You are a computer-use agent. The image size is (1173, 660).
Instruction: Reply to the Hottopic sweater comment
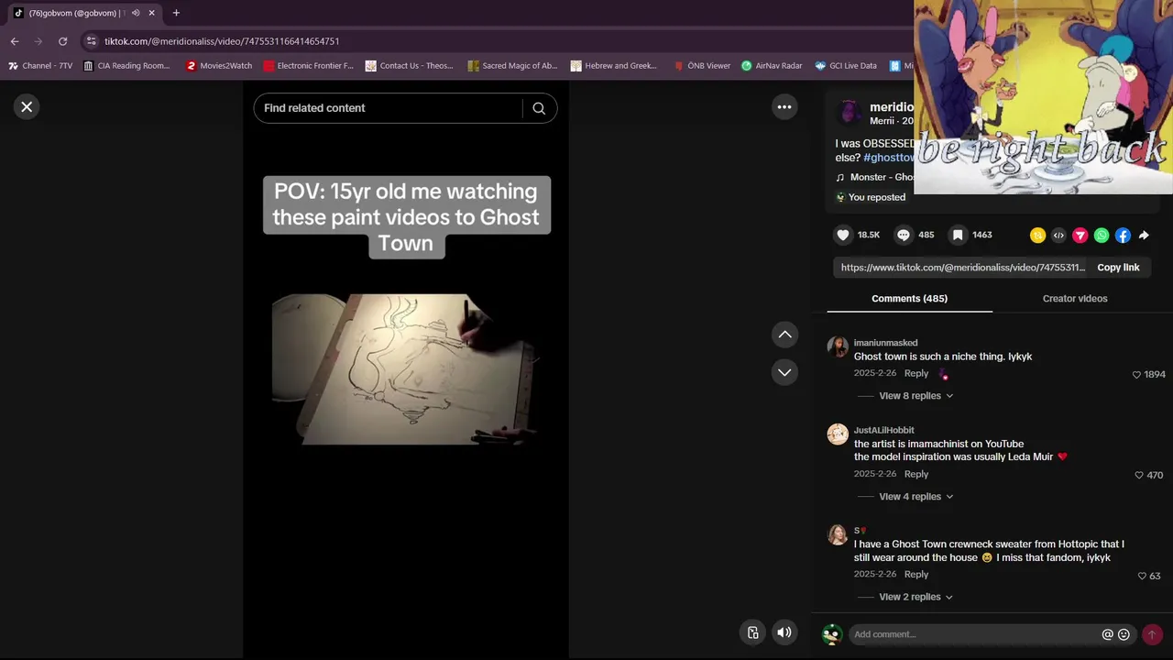(x=916, y=574)
